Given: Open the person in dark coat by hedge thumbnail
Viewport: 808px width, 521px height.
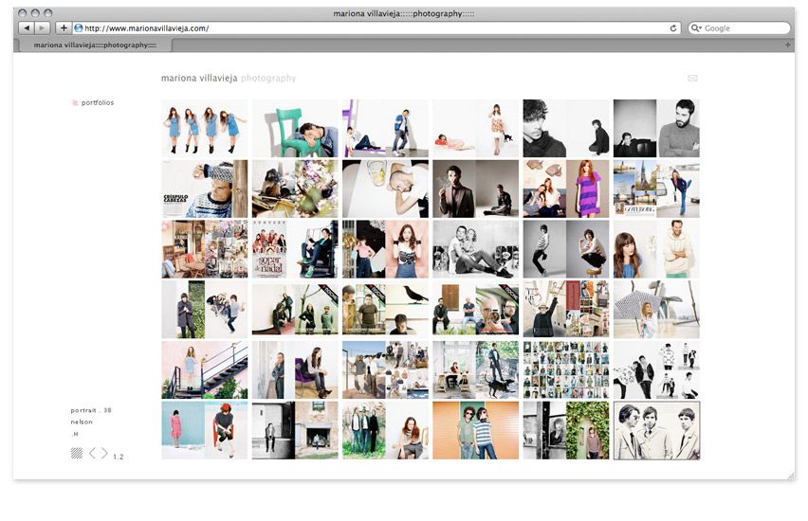Looking at the screenshot, I should click(205, 310).
